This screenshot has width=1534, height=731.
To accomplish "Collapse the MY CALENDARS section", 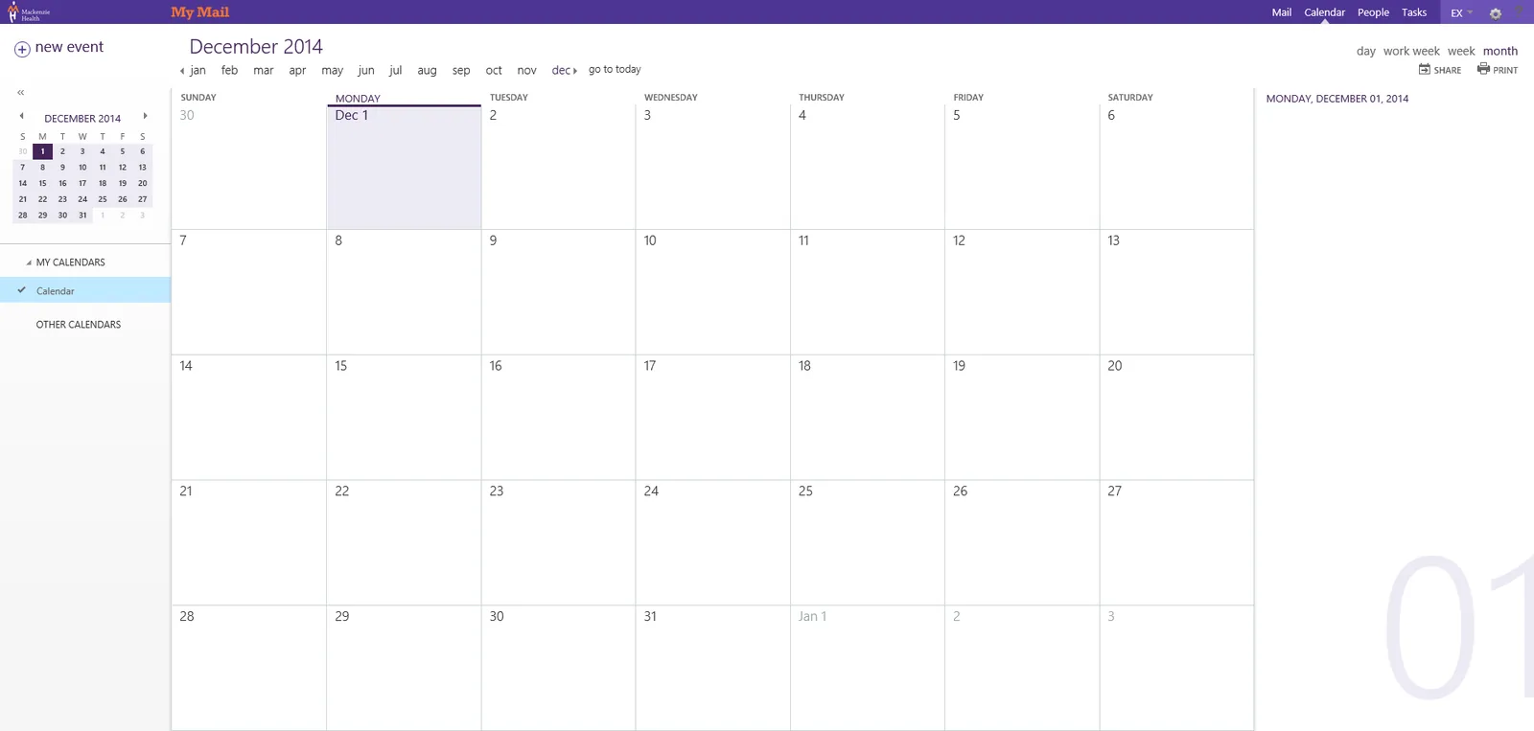I will click(29, 263).
